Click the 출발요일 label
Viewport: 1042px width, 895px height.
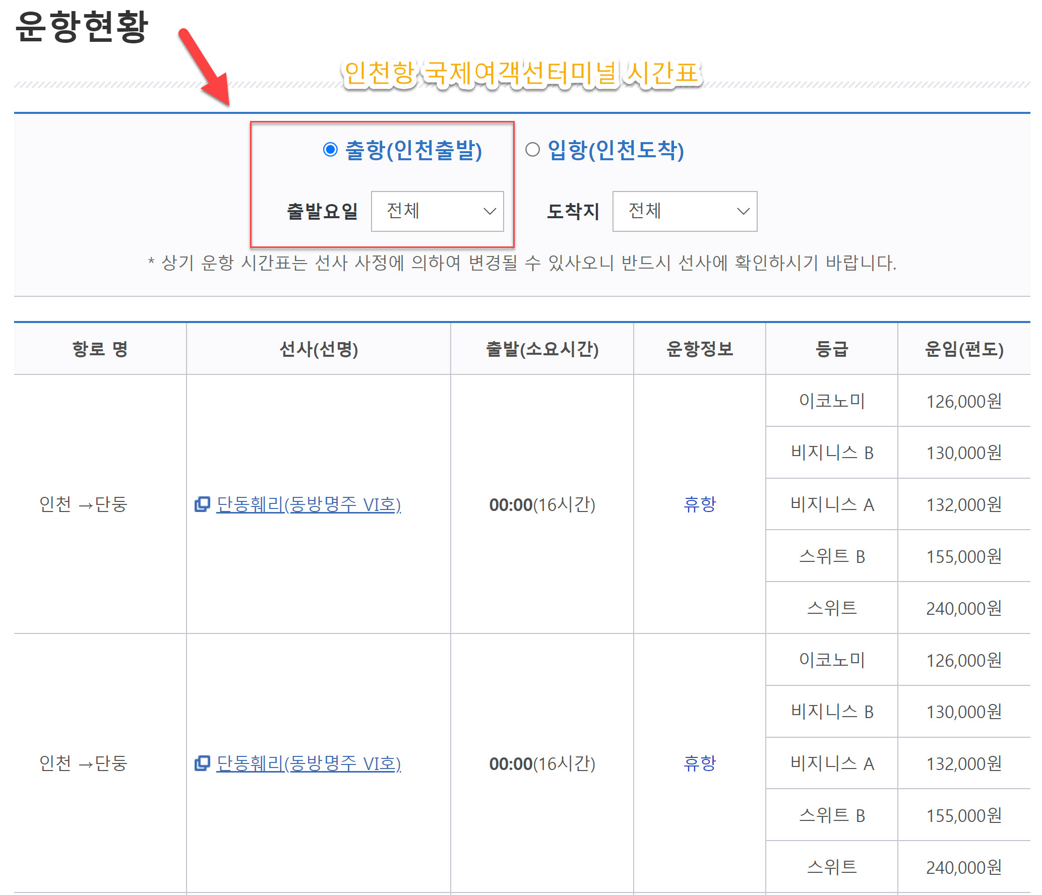point(322,211)
